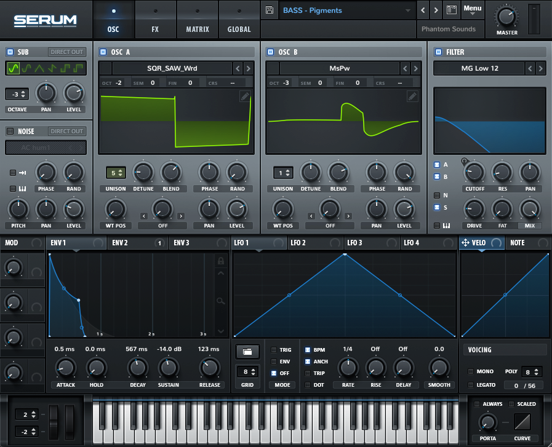Open the LFO shape folder icon
The height and width of the screenshot is (447, 552).
pyautogui.click(x=247, y=352)
